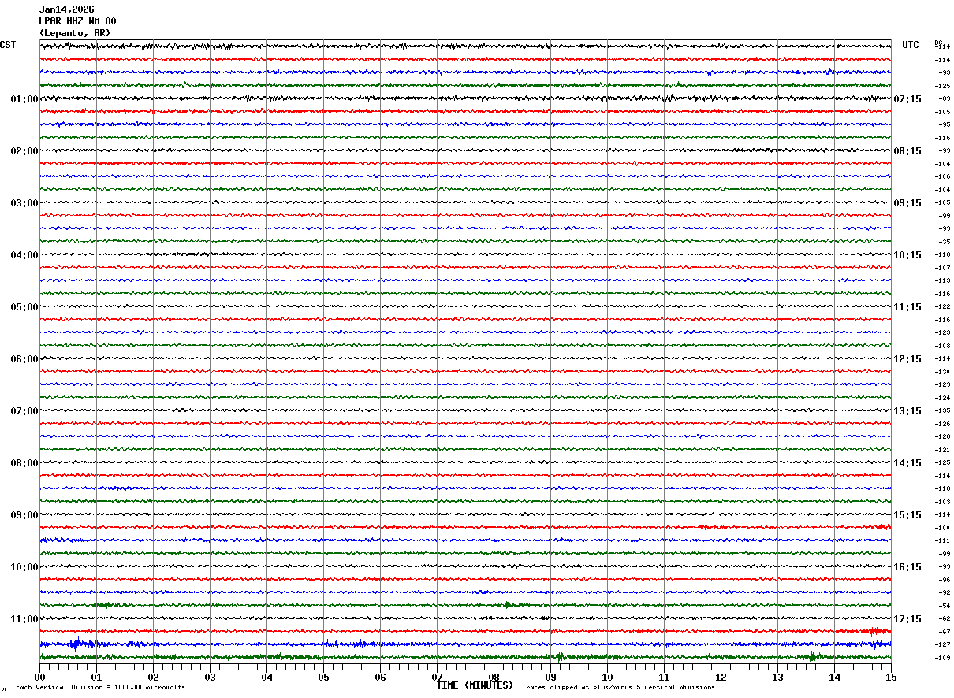Click minute 11 on the time axis
Image resolution: width=954 pixels, height=698 pixels.
[664, 677]
